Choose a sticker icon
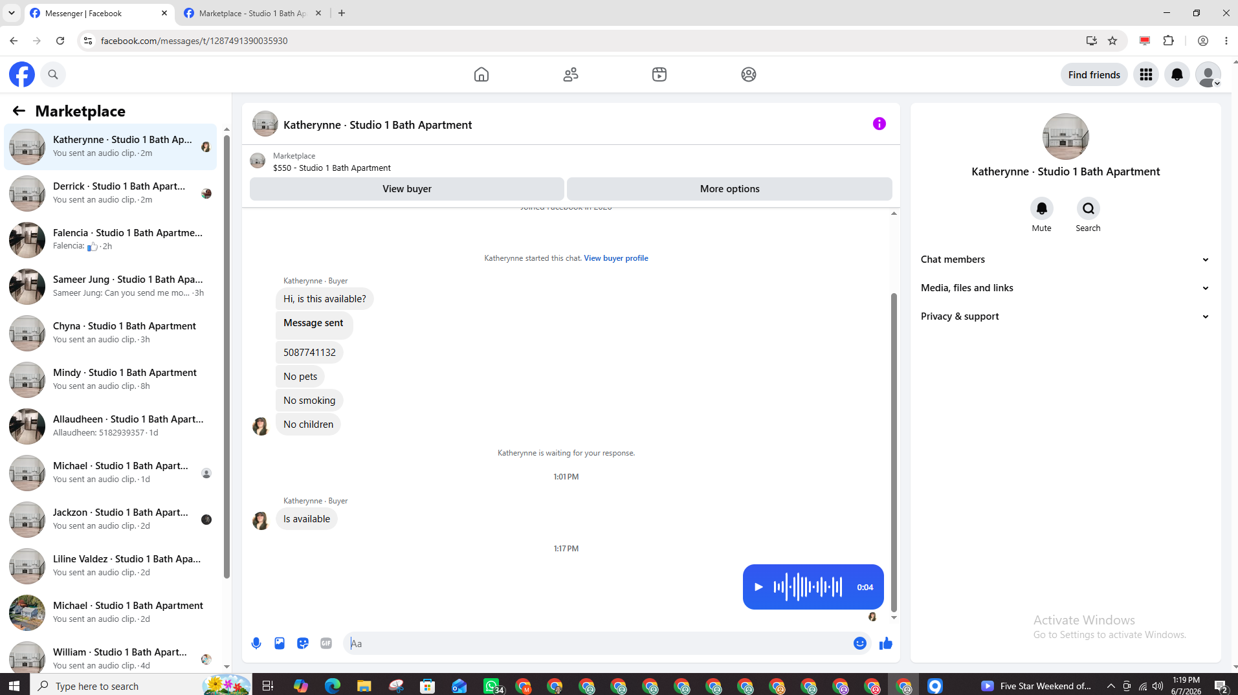The height and width of the screenshot is (695, 1238). 303,643
